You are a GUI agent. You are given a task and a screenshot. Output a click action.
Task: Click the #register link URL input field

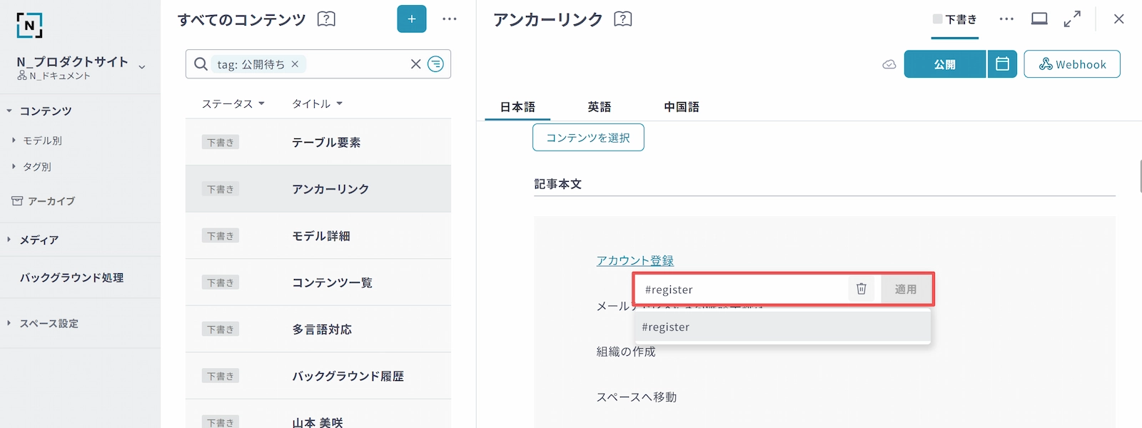click(742, 290)
